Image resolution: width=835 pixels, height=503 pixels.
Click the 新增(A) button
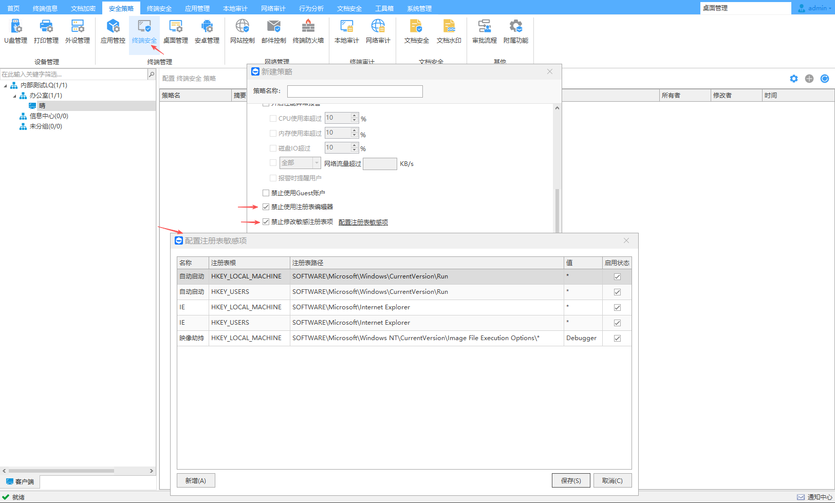coord(196,481)
